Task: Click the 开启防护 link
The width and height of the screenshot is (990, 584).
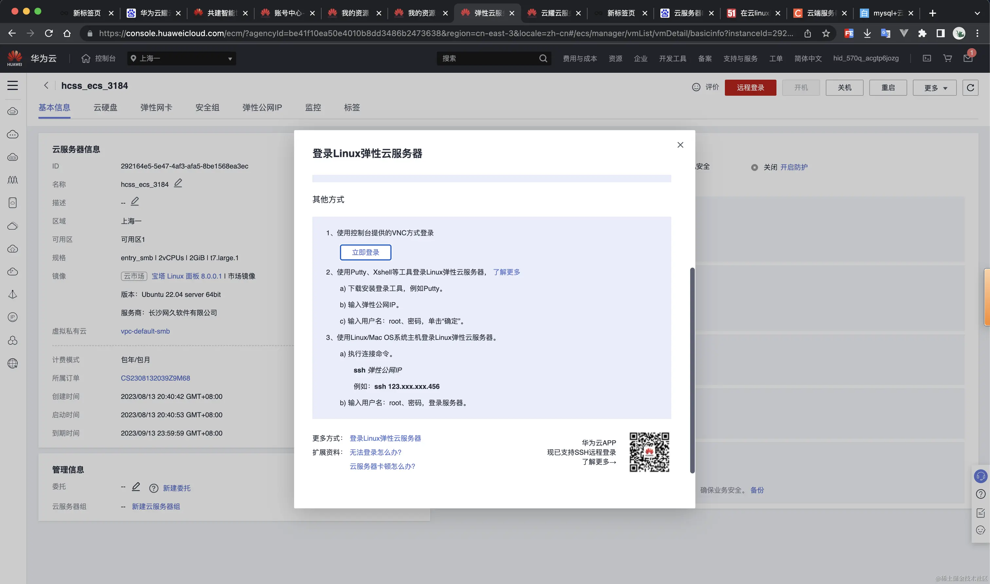Action: coord(794,167)
